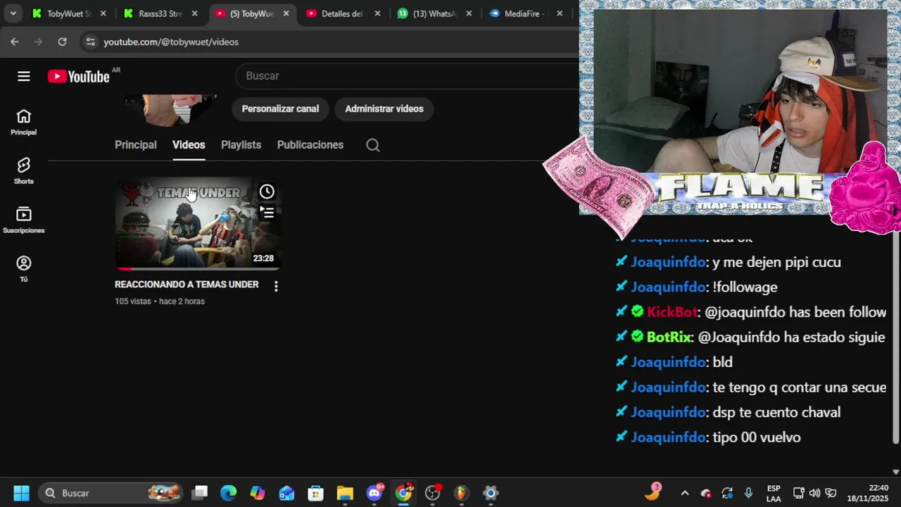Reload the page

point(62,42)
